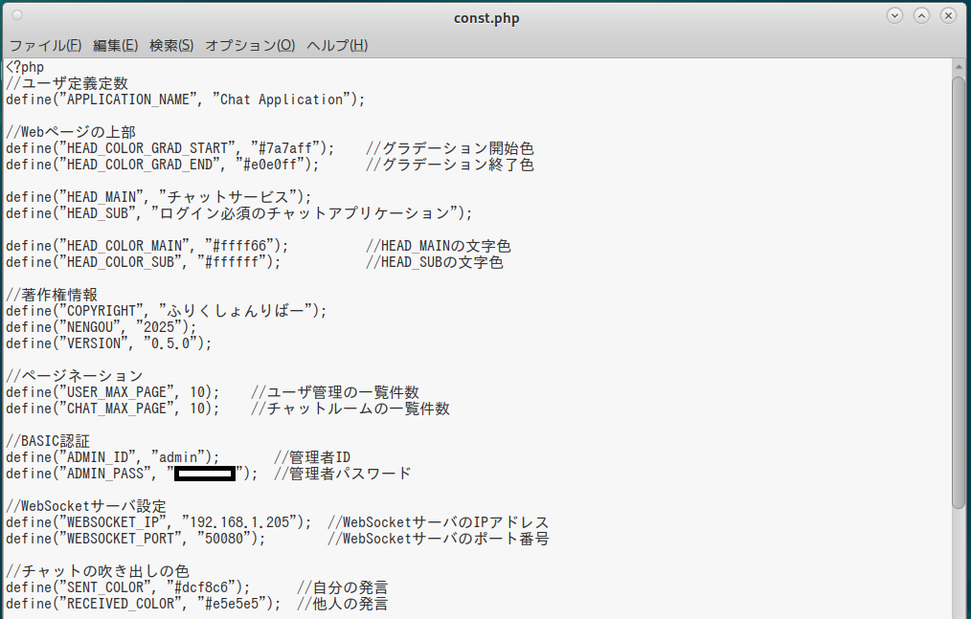Click the WEBSOCKET_PORT define statement
Image resolution: width=971 pixels, height=619 pixels.
tap(136, 539)
